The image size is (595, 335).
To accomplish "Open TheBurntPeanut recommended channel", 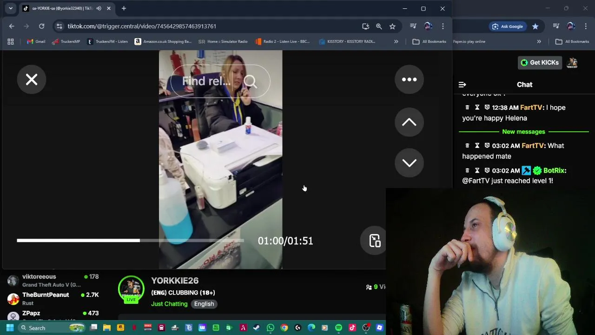I will 53,298.
